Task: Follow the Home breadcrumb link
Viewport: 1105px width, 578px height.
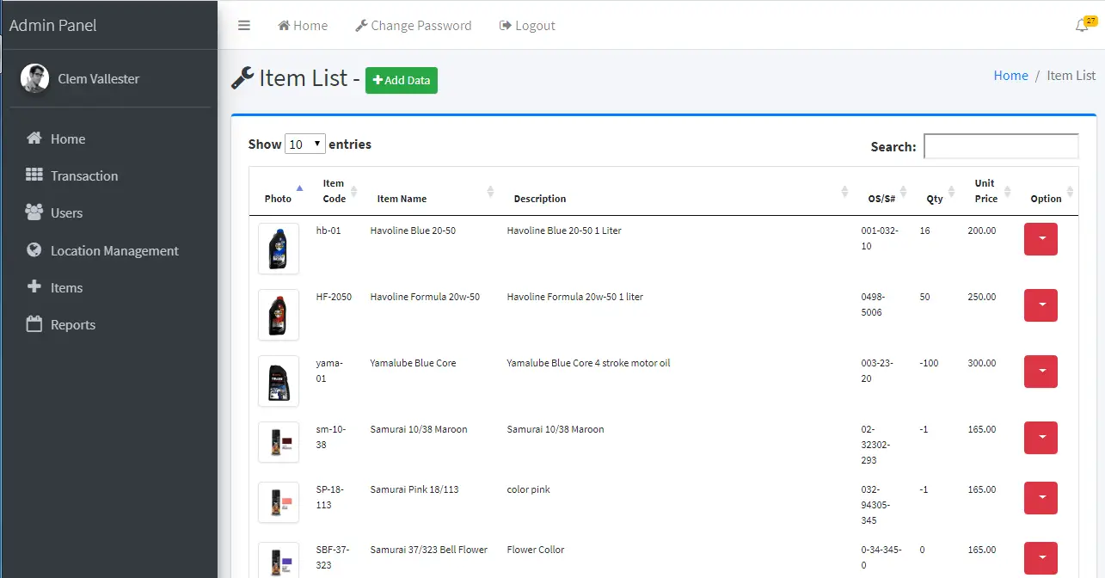Action: pos(1010,76)
